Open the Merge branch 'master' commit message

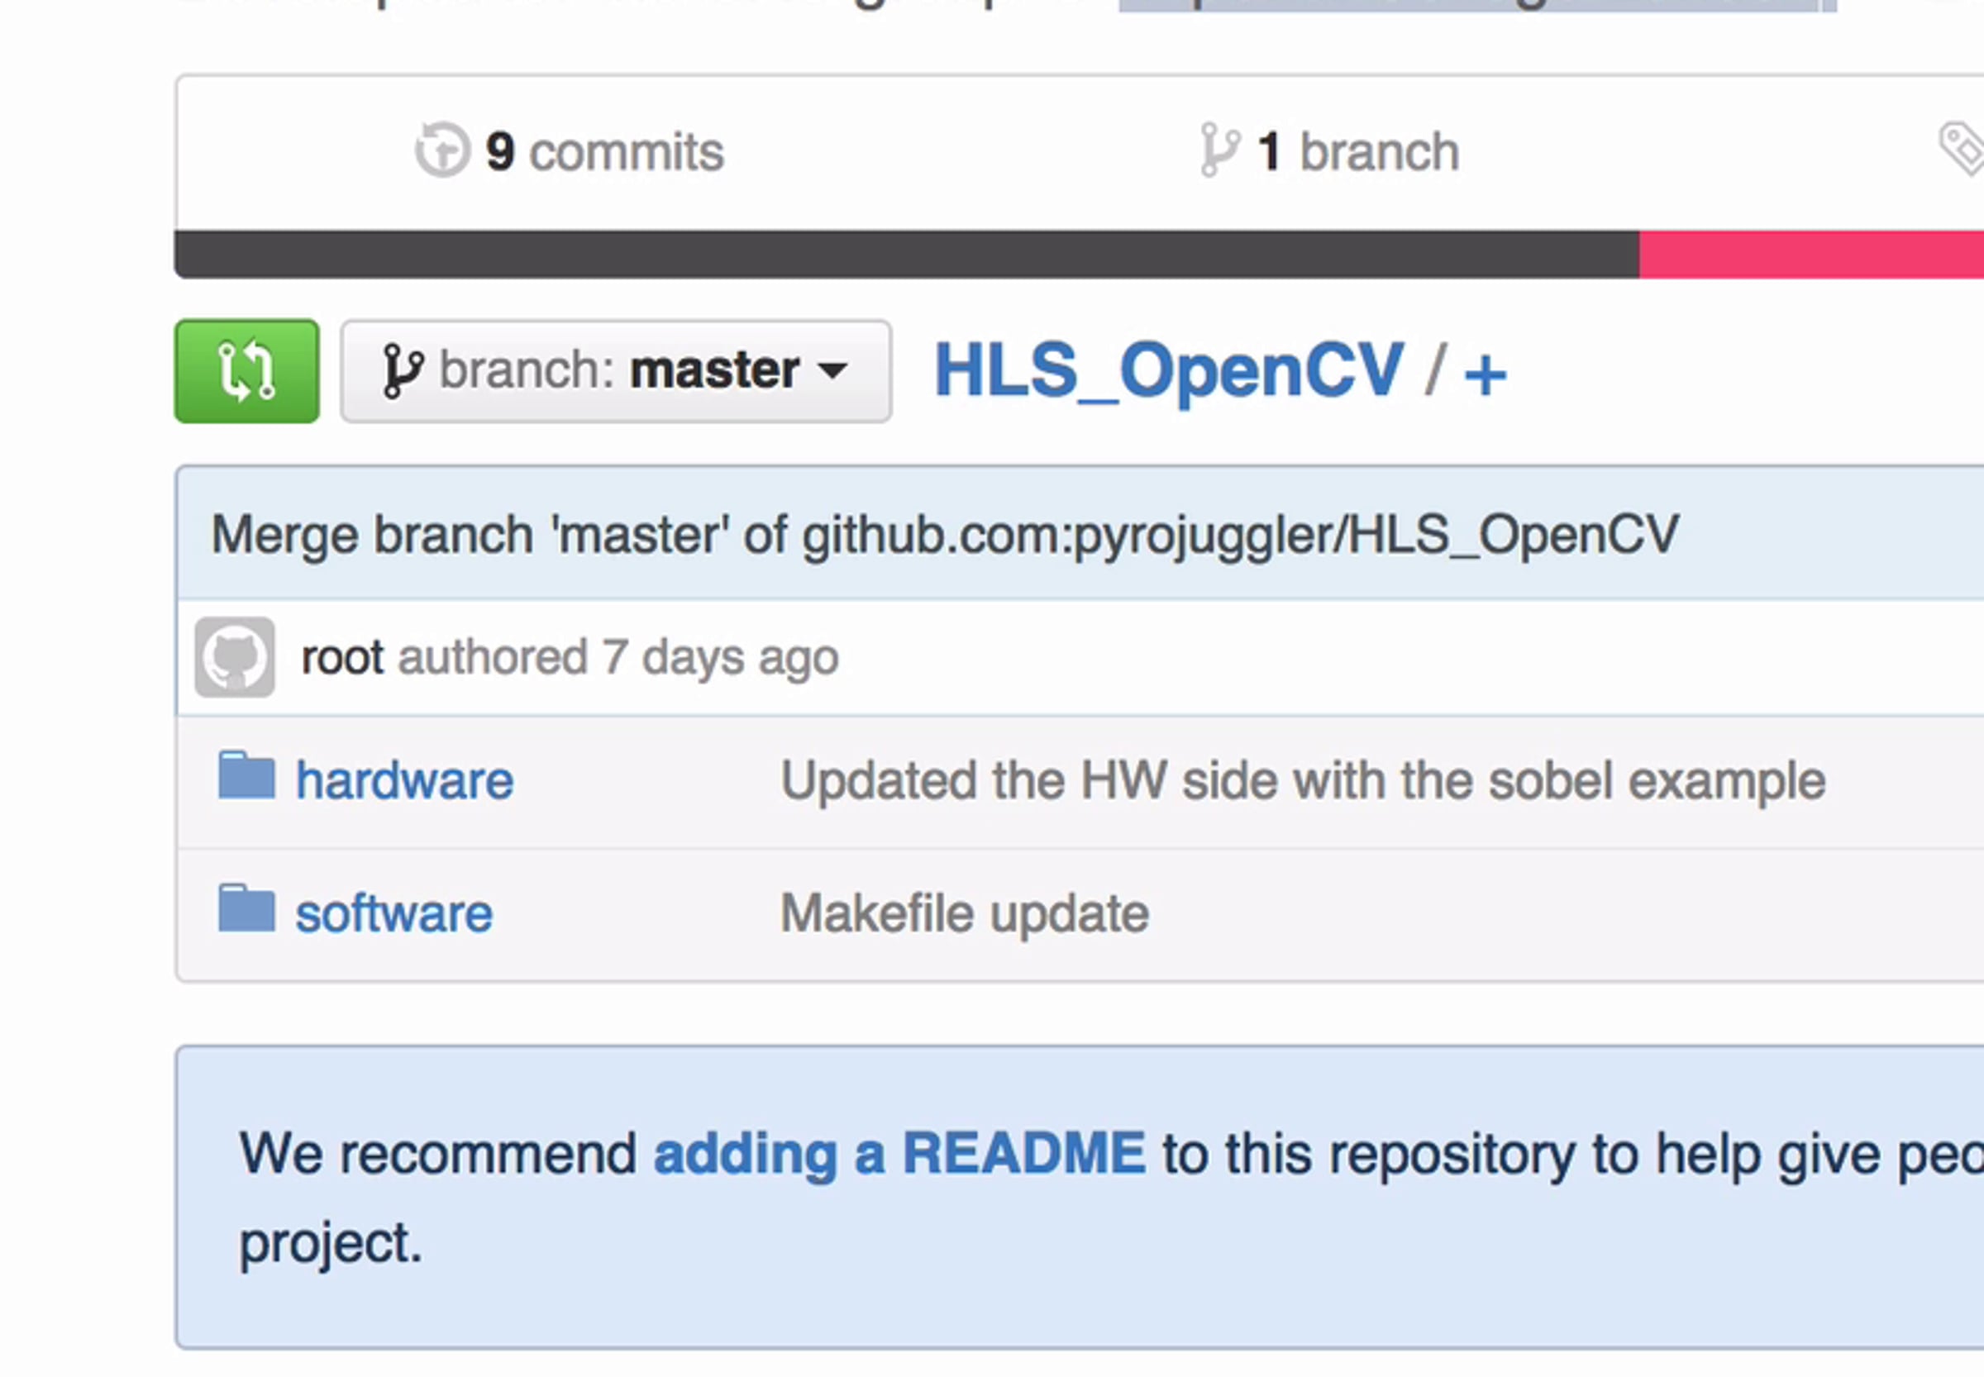coord(944,534)
